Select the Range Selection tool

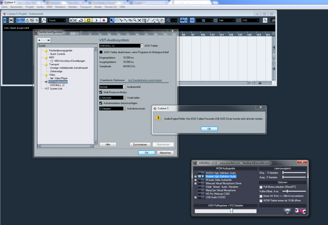tap(117, 20)
